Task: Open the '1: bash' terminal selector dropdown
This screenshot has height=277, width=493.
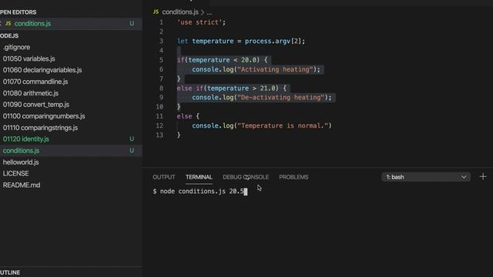Action: coord(426,177)
